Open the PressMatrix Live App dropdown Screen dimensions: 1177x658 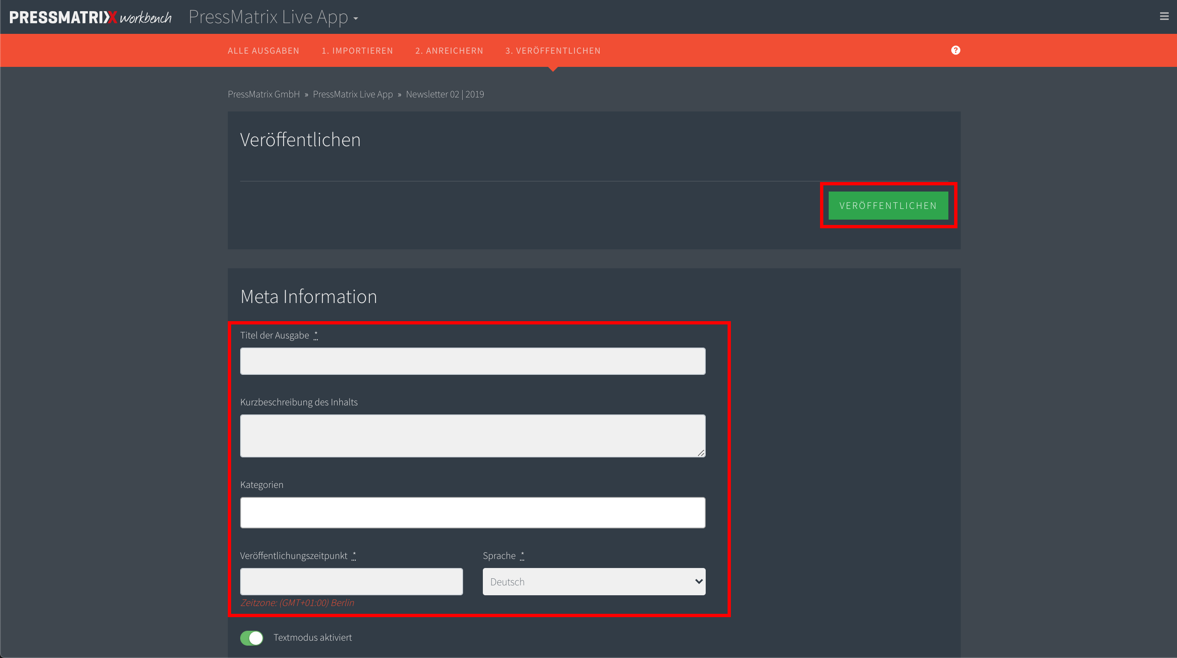tap(273, 17)
